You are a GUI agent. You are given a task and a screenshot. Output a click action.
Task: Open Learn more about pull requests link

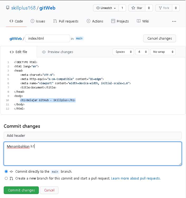click(136, 178)
